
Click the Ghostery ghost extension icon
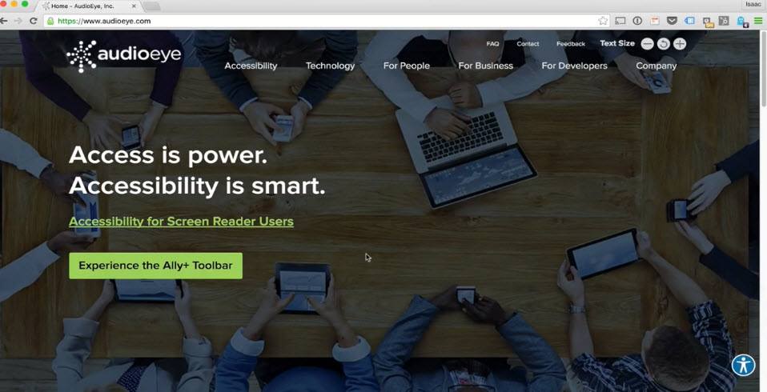742,22
